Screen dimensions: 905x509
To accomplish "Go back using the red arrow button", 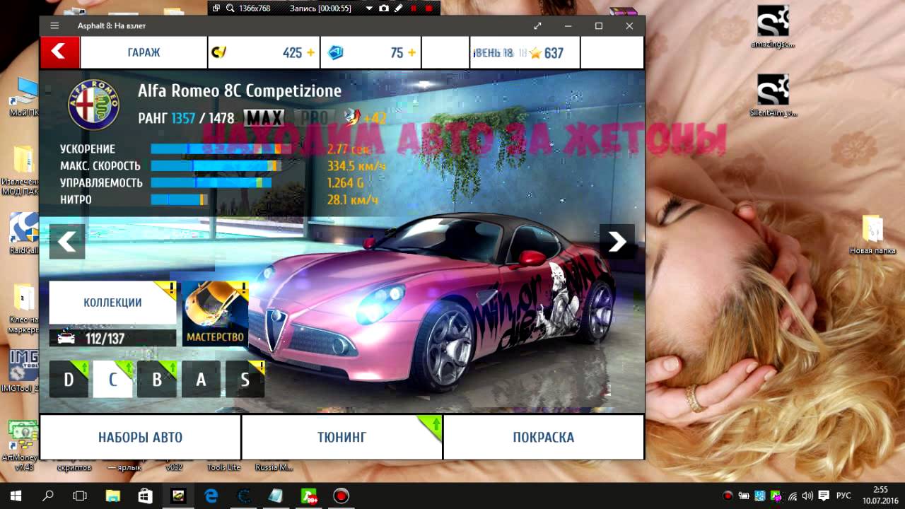I will (x=59, y=52).
